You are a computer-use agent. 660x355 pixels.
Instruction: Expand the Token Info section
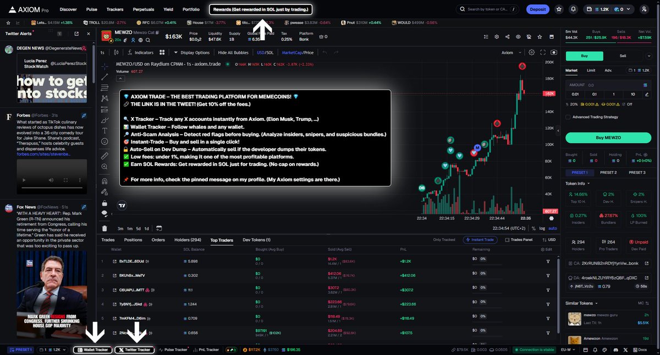click(577, 184)
